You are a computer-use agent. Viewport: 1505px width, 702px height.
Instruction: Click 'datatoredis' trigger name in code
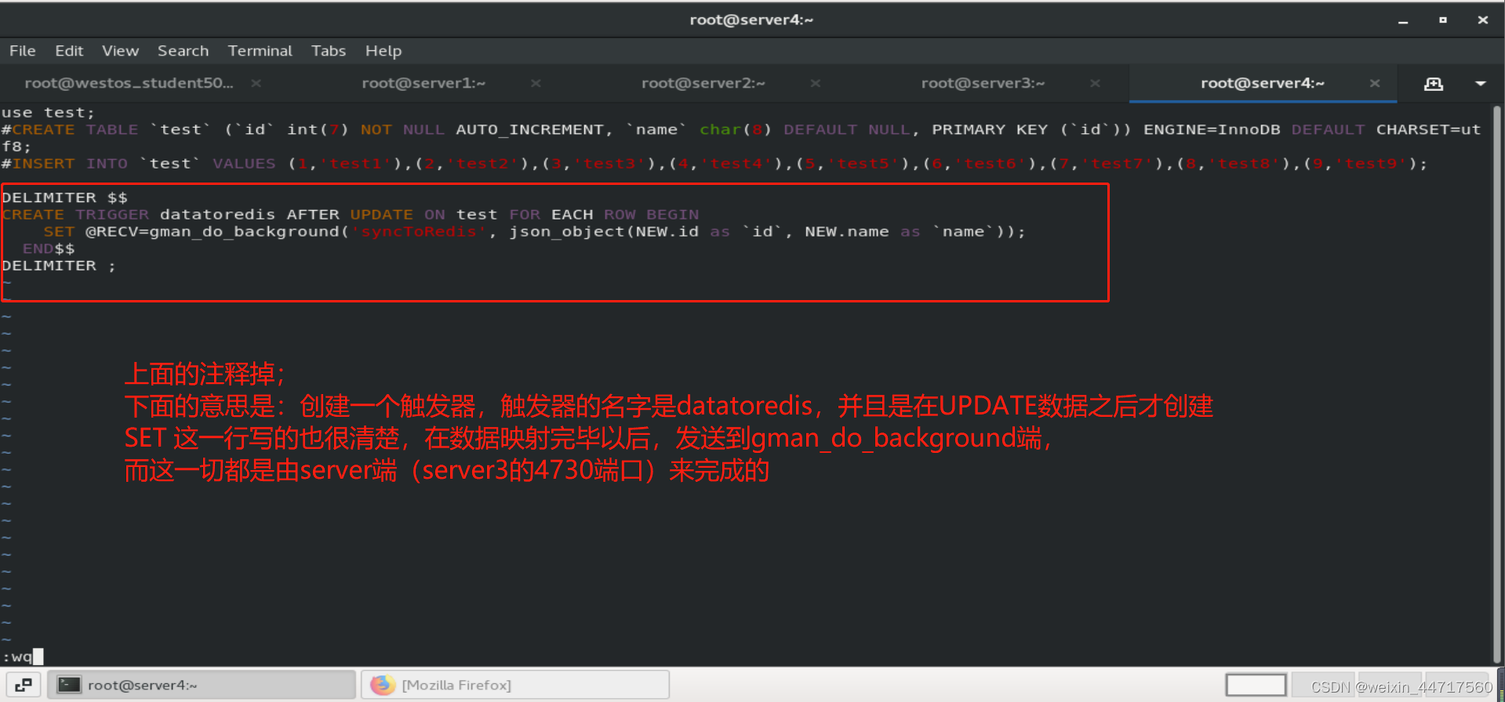[217, 215]
